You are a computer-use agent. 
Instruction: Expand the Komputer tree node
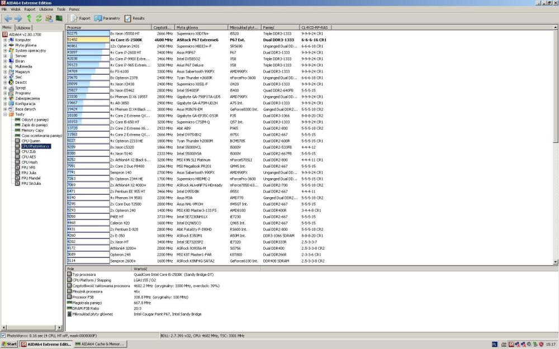click(5, 40)
